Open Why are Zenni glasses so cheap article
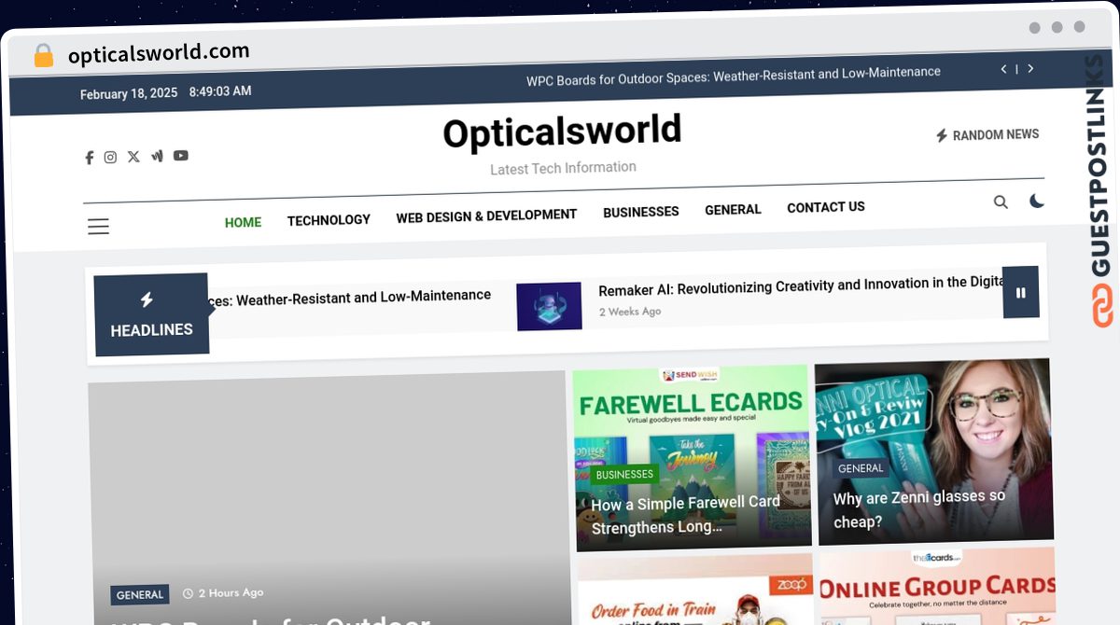 pyautogui.click(x=918, y=509)
